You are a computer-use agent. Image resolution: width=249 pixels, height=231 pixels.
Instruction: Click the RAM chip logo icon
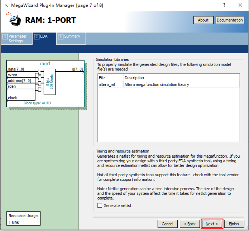coord(14,19)
